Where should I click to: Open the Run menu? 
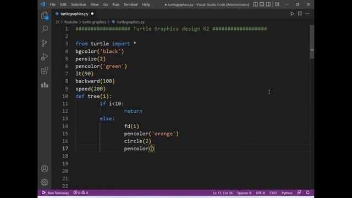click(116, 4)
